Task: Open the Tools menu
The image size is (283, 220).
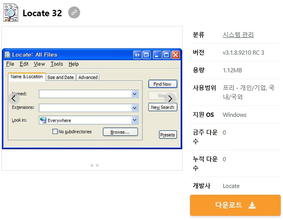Action: pyautogui.click(x=57, y=64)
